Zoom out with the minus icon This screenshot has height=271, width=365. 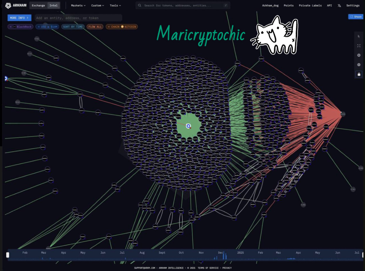coord(359,65)
